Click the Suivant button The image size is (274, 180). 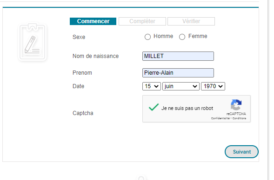241,152
